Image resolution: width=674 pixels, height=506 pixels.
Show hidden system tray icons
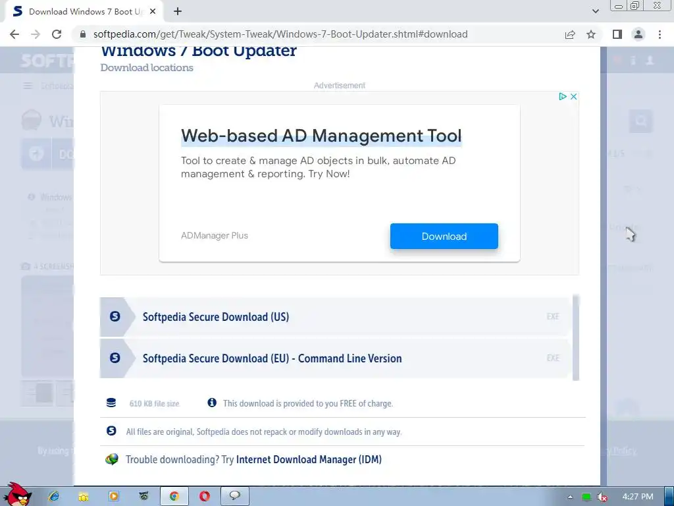click(x=571, y=497)
